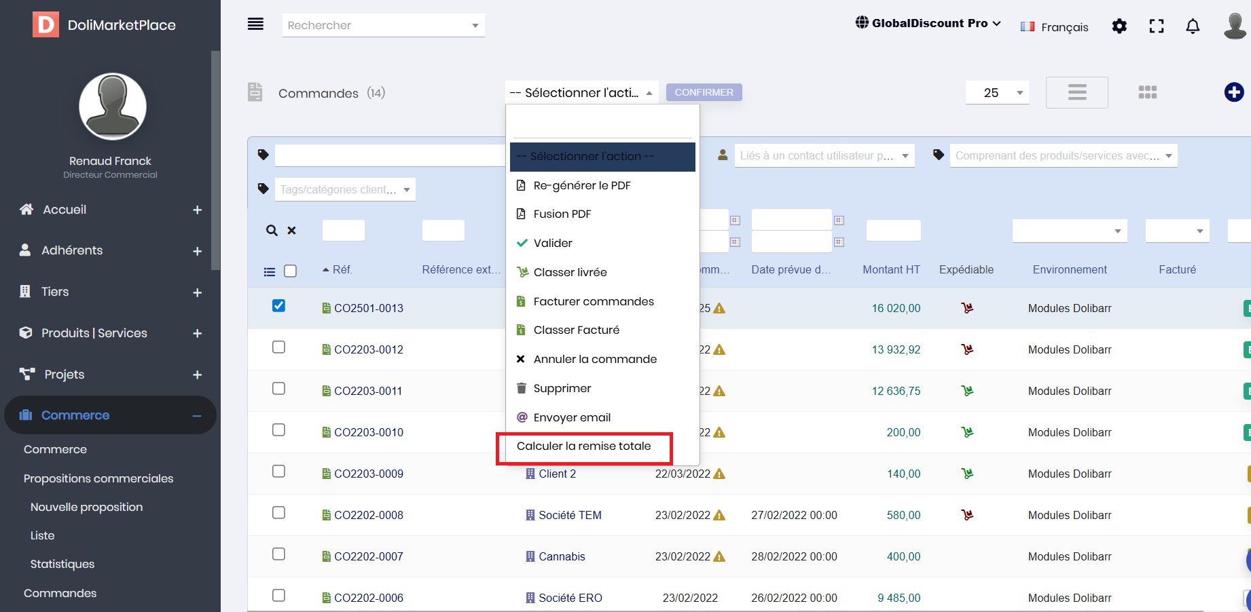1251x612 pixels.
Task: Choose Facturer commandes from the action list
Action: tap(593, 301)
